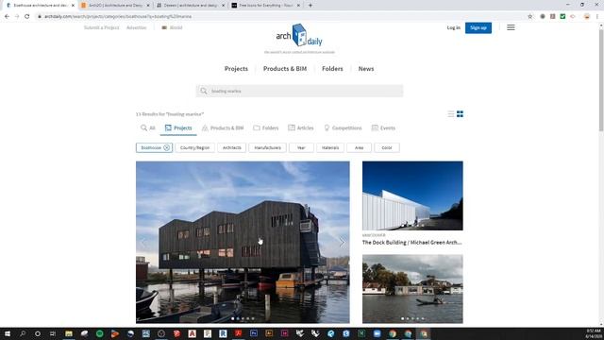
Task: Launch Photoshop from the taskbar
Action: click(x=254, y=333)
